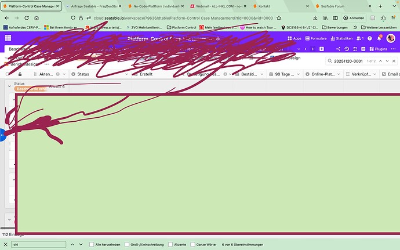Tick the select-all rows checkbox
The image size is (400, 250).
point(8,74)
